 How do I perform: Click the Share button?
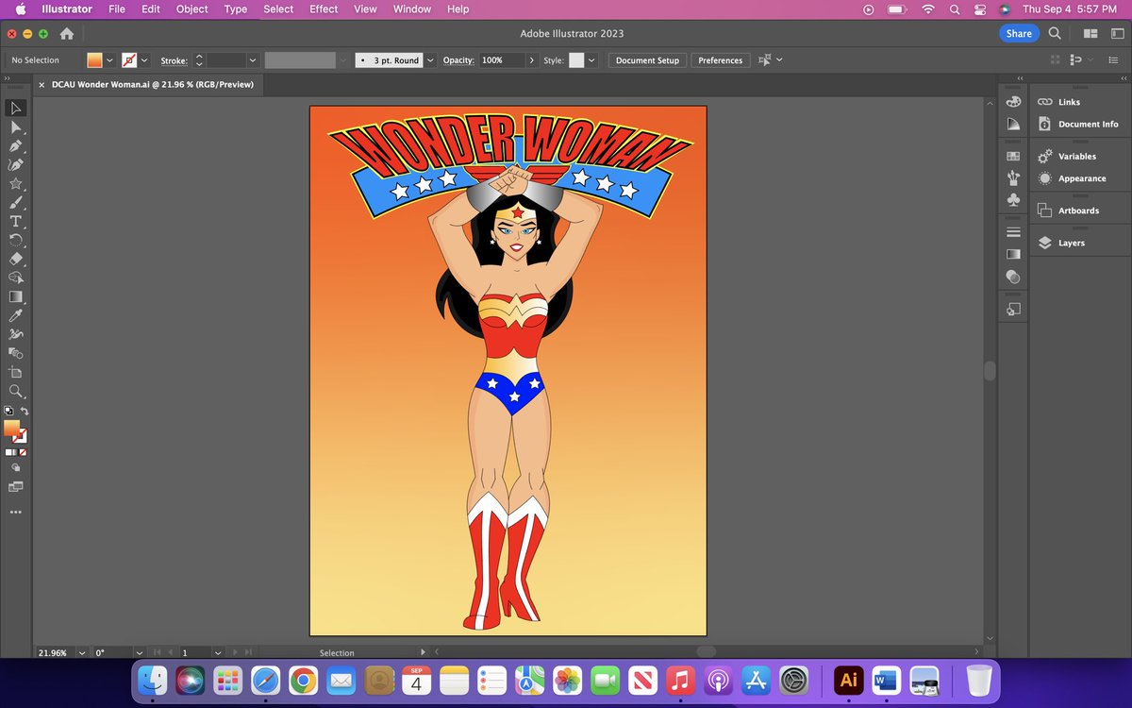pos(1018,33)
